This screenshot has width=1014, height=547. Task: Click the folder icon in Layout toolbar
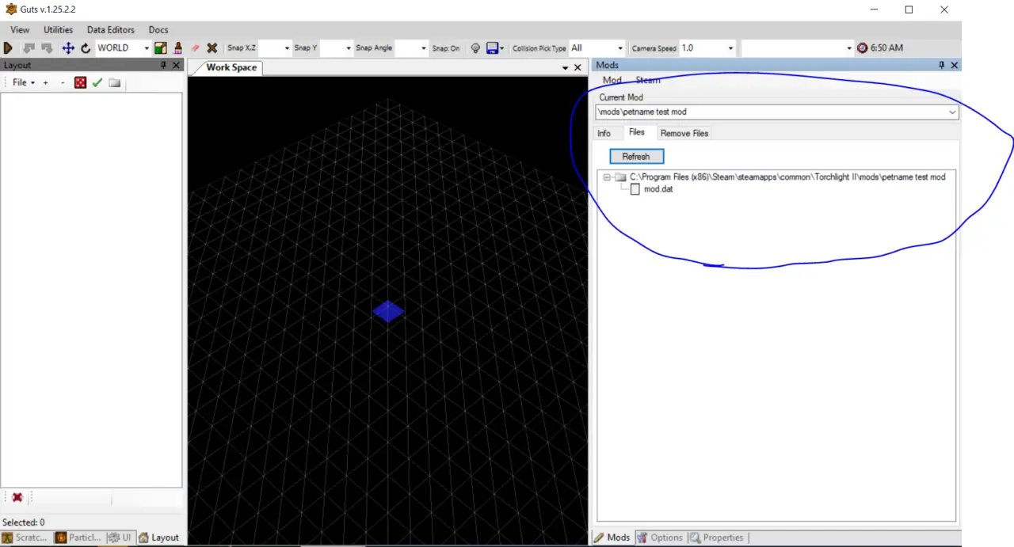(x=115, y=82)
